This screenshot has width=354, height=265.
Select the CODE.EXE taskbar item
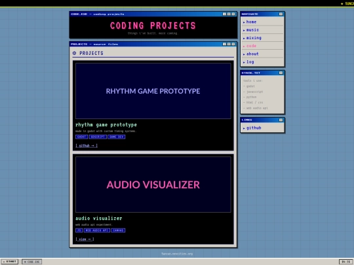[32, 262]
